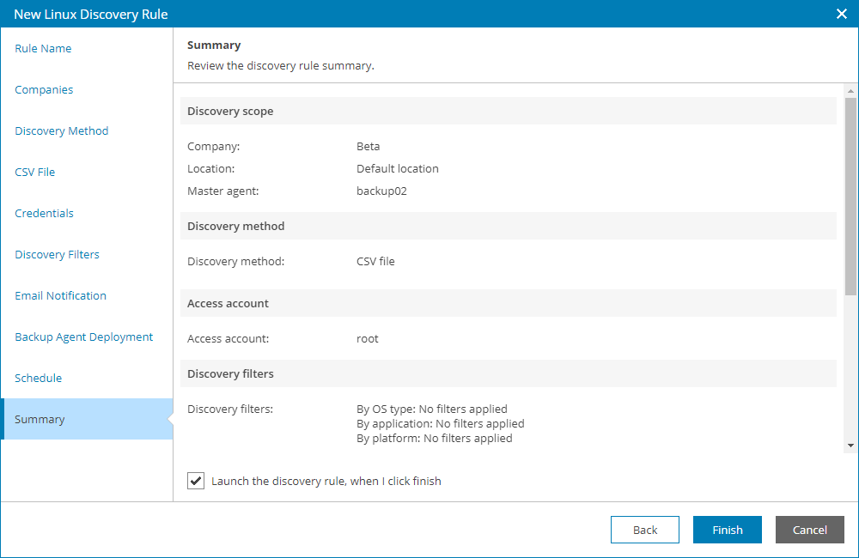The height and width of the screenshot is (558, 859).
Task: Open the Schedule step
Action: point(39,379)
